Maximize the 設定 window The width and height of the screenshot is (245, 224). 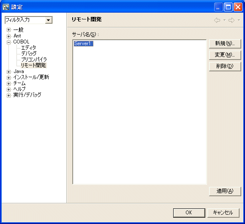click(228, 7)
